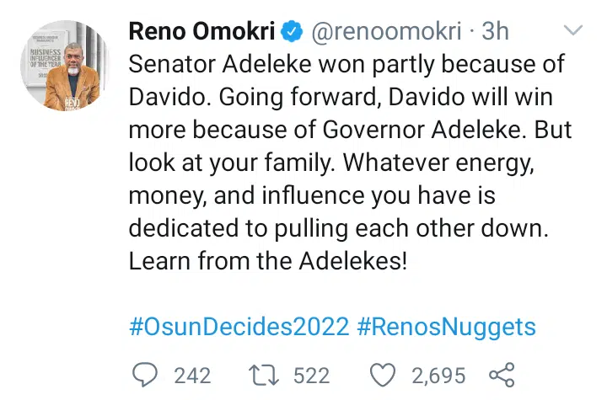607x400 pixels.
Task: Click the Reno Omokri display name
Action: click(x=203, y=32)
